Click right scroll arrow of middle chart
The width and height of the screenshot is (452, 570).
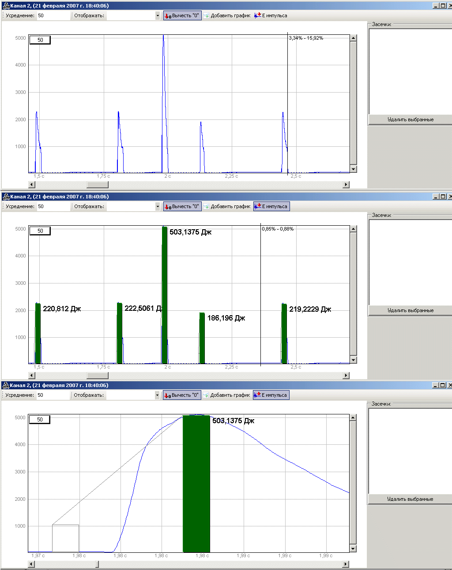point(346,376)
